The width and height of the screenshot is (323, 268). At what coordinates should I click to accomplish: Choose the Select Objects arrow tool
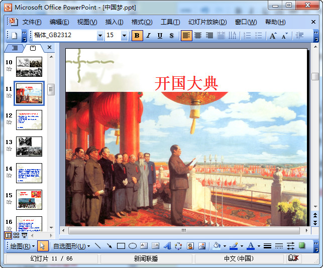tap(43, 246)
